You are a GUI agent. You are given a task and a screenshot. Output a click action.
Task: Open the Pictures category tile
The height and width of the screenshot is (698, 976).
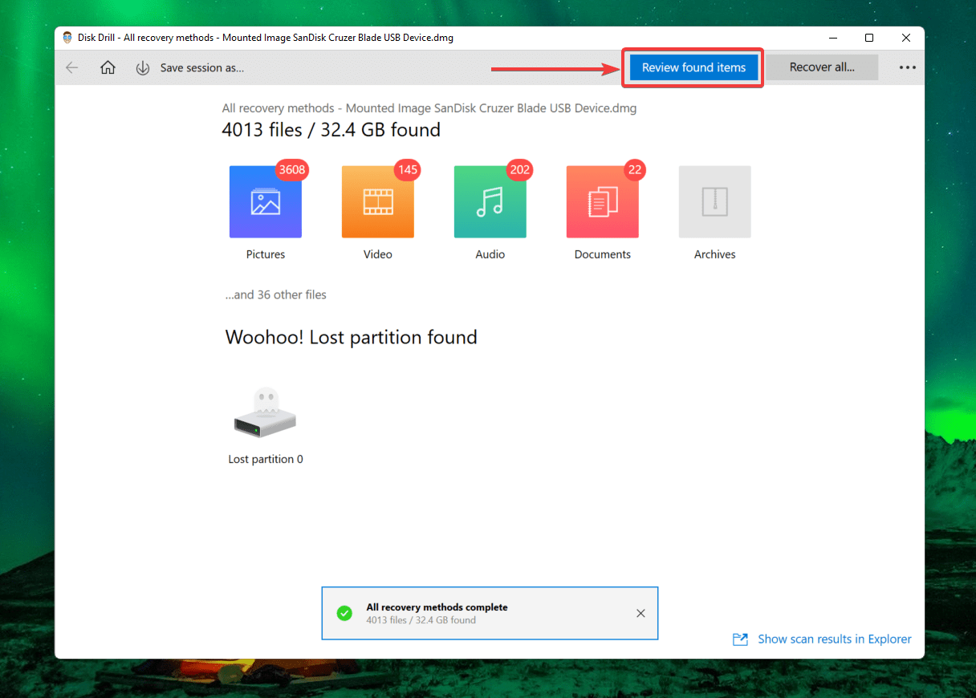coord(266,202)
